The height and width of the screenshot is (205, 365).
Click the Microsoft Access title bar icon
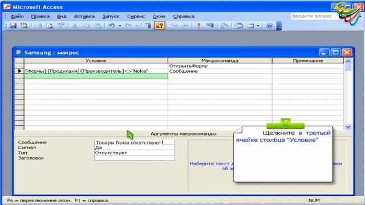(7, 7)
